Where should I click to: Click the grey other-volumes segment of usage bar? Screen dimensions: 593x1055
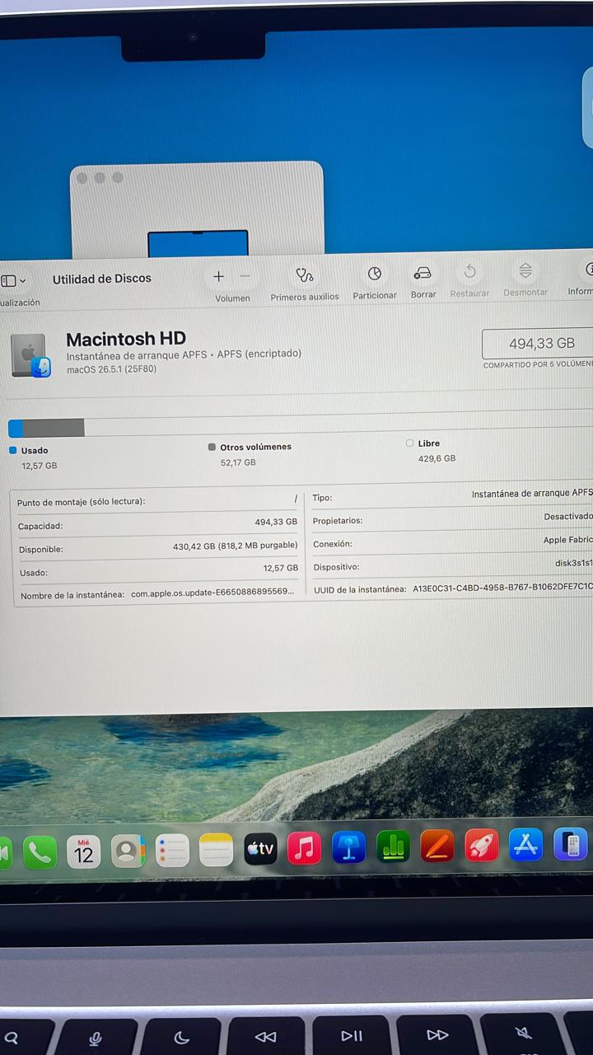pyautogui.click(x=54, y=428)
